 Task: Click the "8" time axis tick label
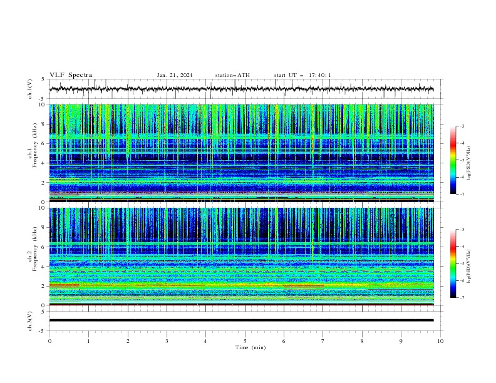(362, 341)
